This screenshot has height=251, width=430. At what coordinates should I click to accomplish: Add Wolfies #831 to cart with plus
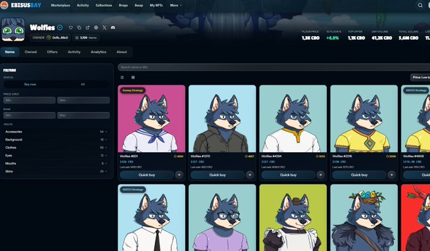179,174
